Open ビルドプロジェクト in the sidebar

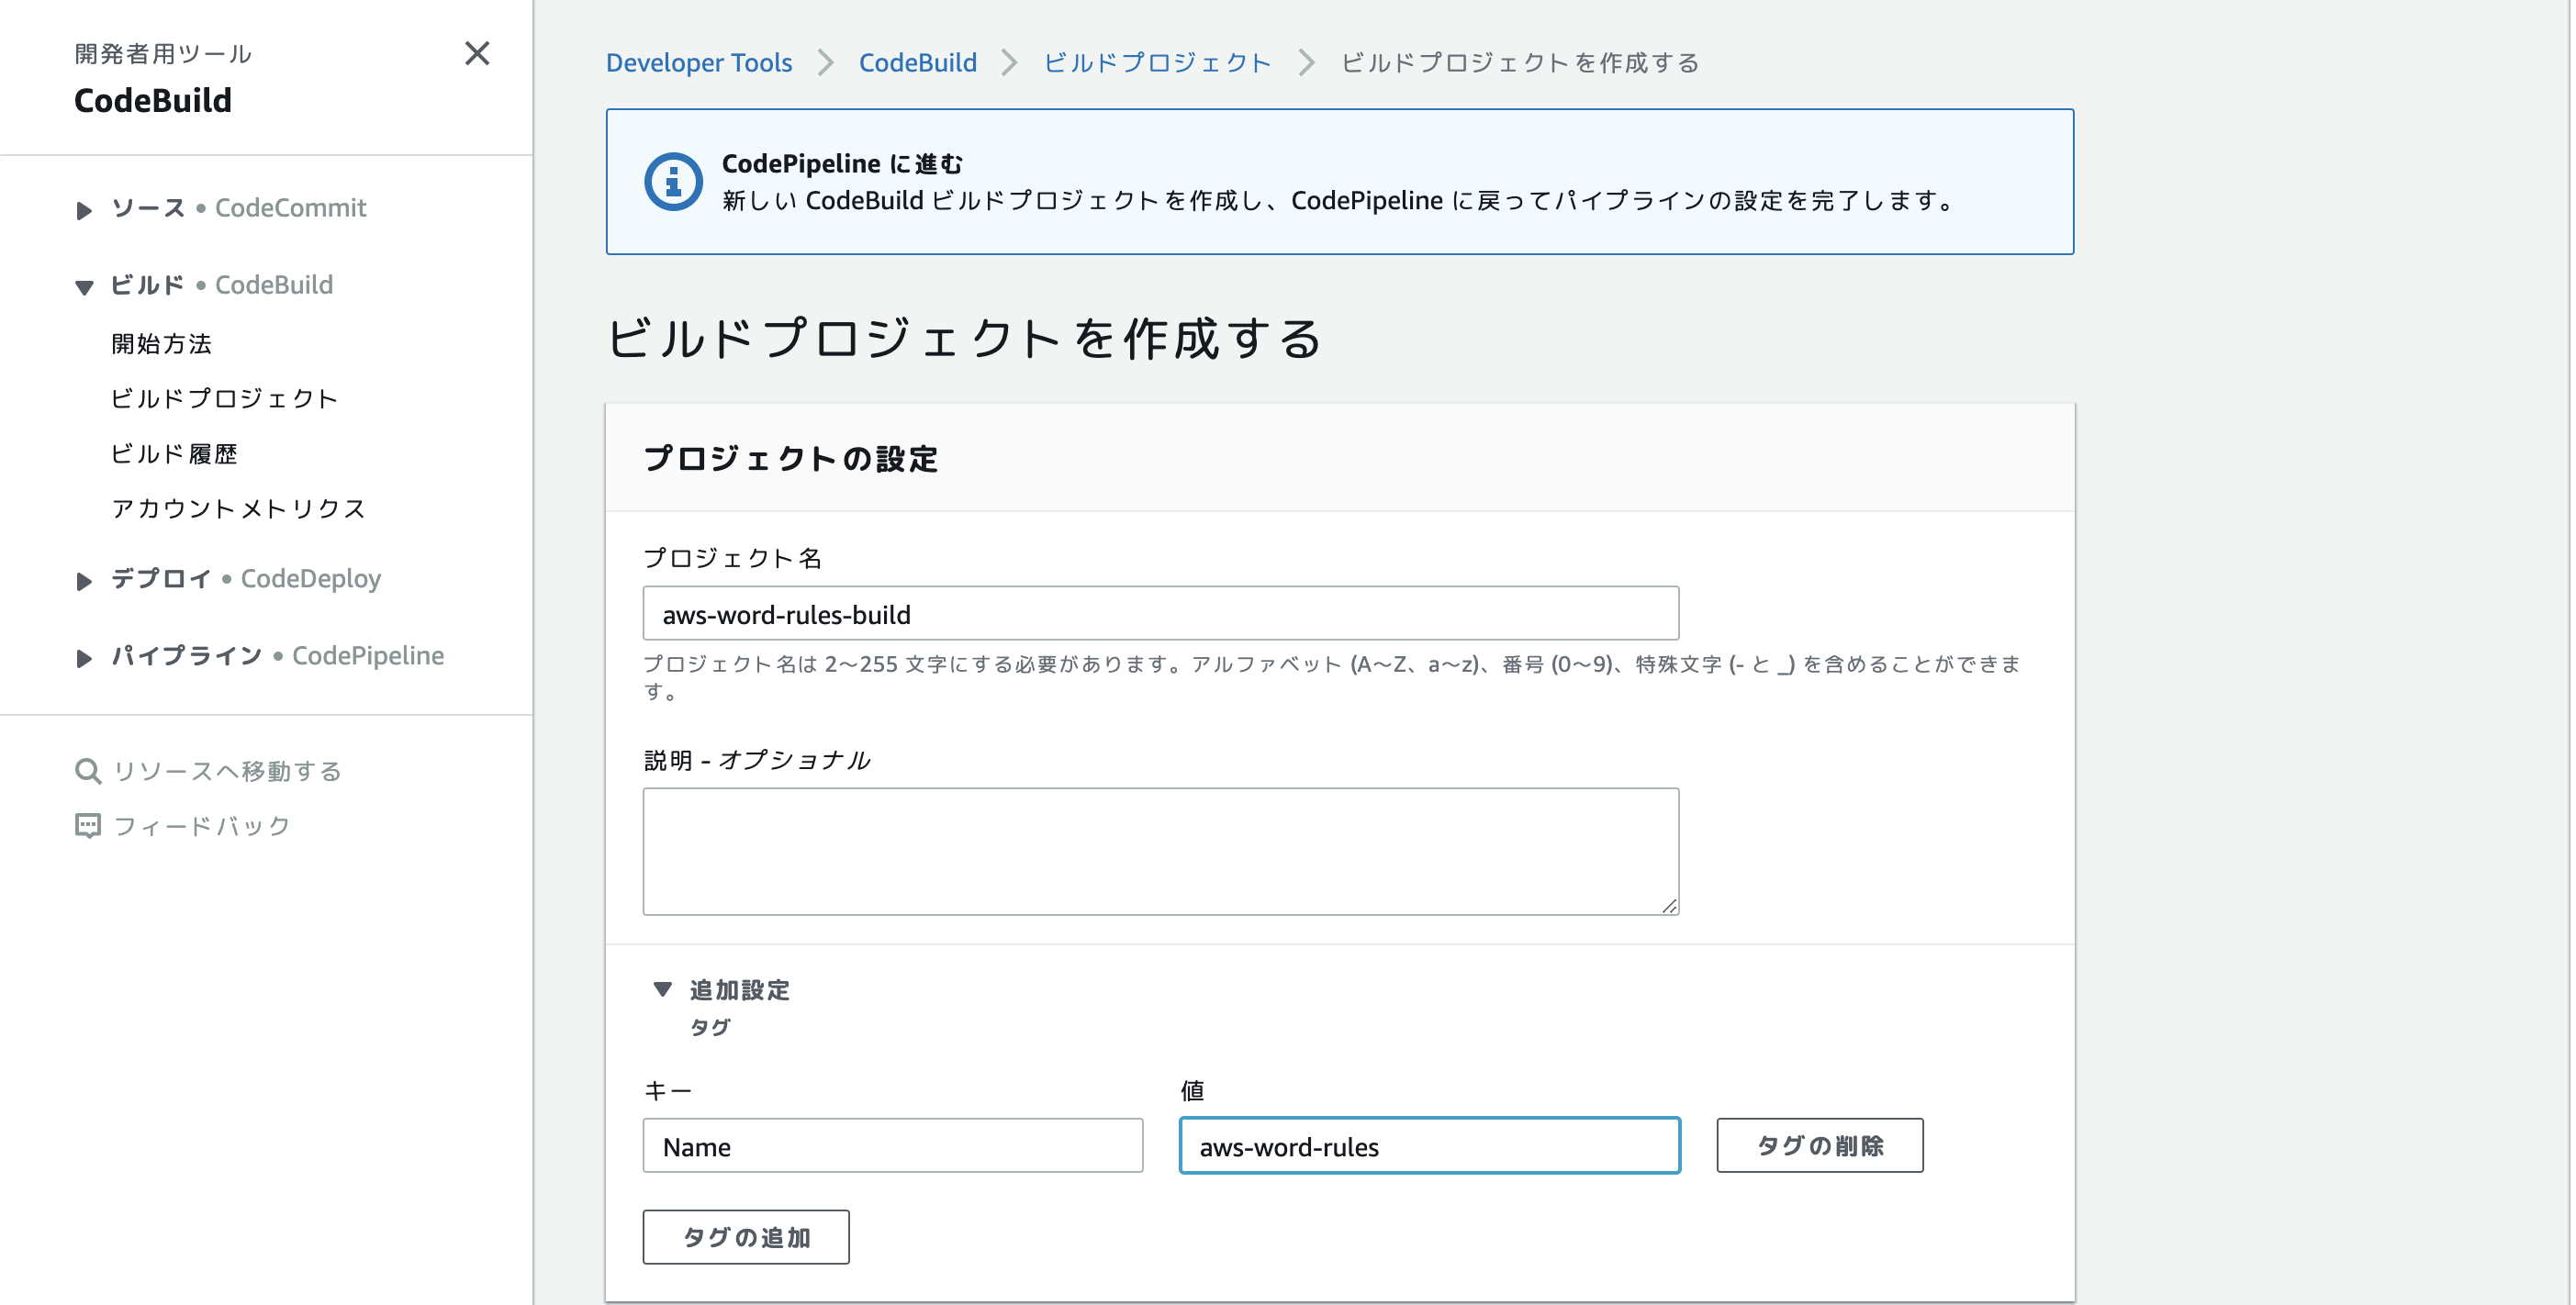(x=225, y=398)
